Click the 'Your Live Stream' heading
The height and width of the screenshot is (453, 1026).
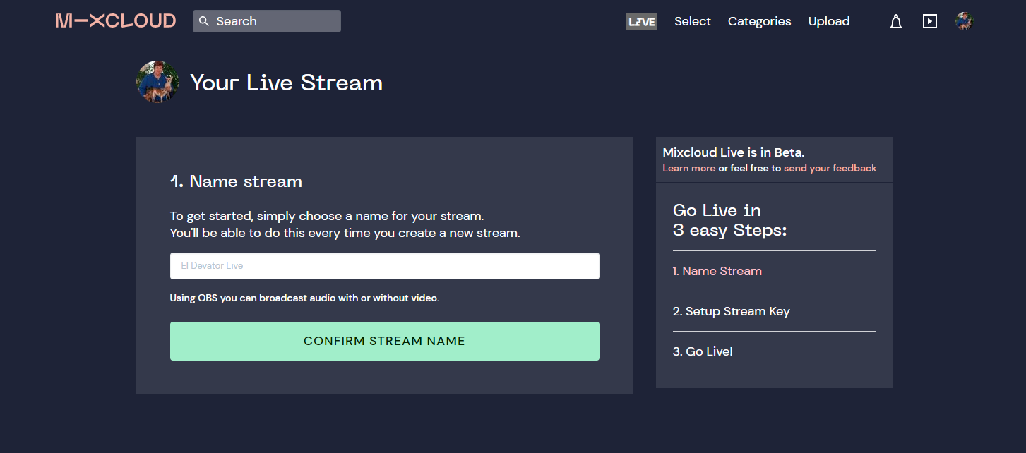[287, 83]
